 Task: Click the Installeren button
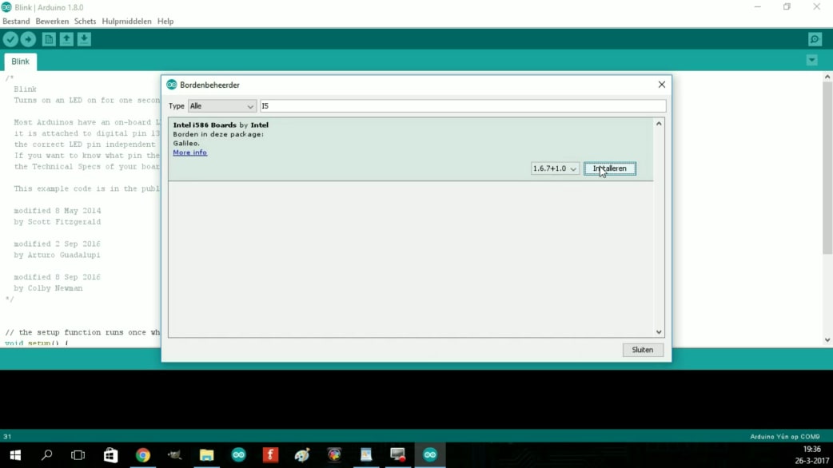coord(609,169)
